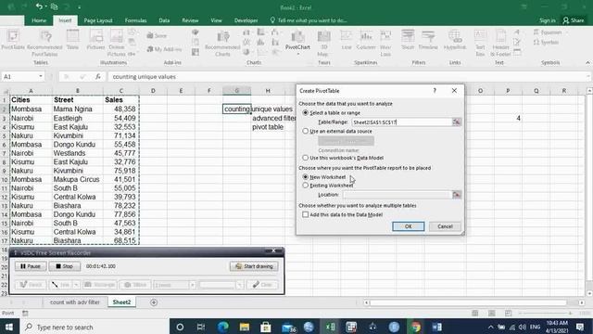Click the Hyperlink icon

[x=455, y=40]
